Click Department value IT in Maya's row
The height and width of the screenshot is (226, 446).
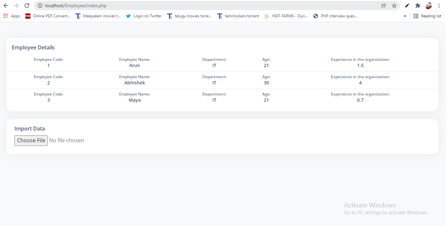pyautogui.click(x=214, y=100)
